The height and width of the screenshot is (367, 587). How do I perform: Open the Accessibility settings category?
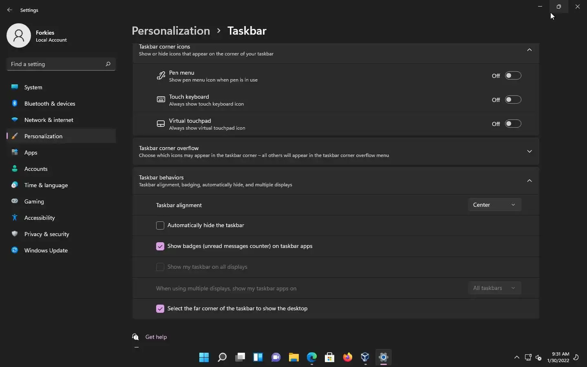[40, 218]
